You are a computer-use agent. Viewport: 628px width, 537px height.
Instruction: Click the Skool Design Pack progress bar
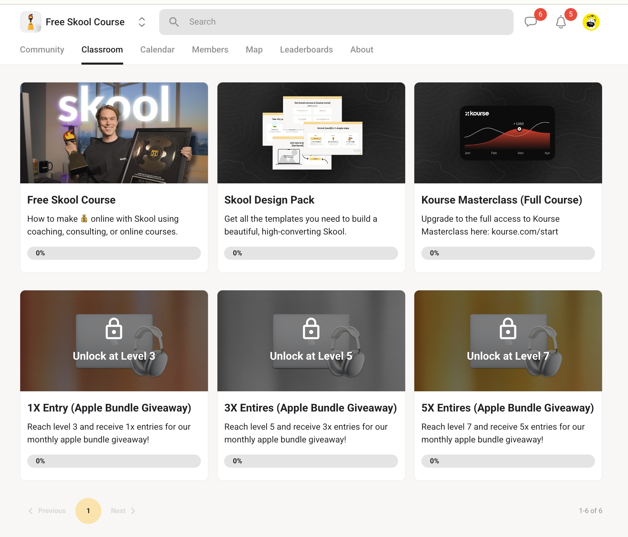pos(311,253)
